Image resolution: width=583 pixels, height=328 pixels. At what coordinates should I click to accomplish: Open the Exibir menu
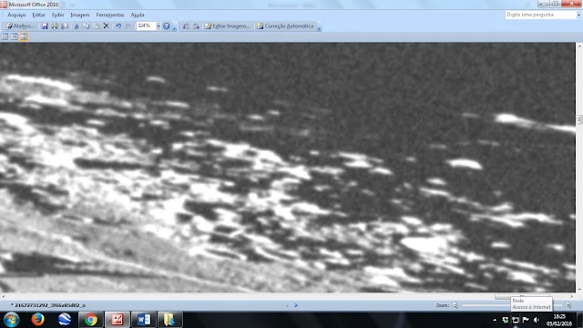57,15
